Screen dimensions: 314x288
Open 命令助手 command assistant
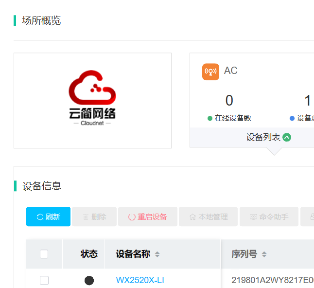click(x=269, y=216)
